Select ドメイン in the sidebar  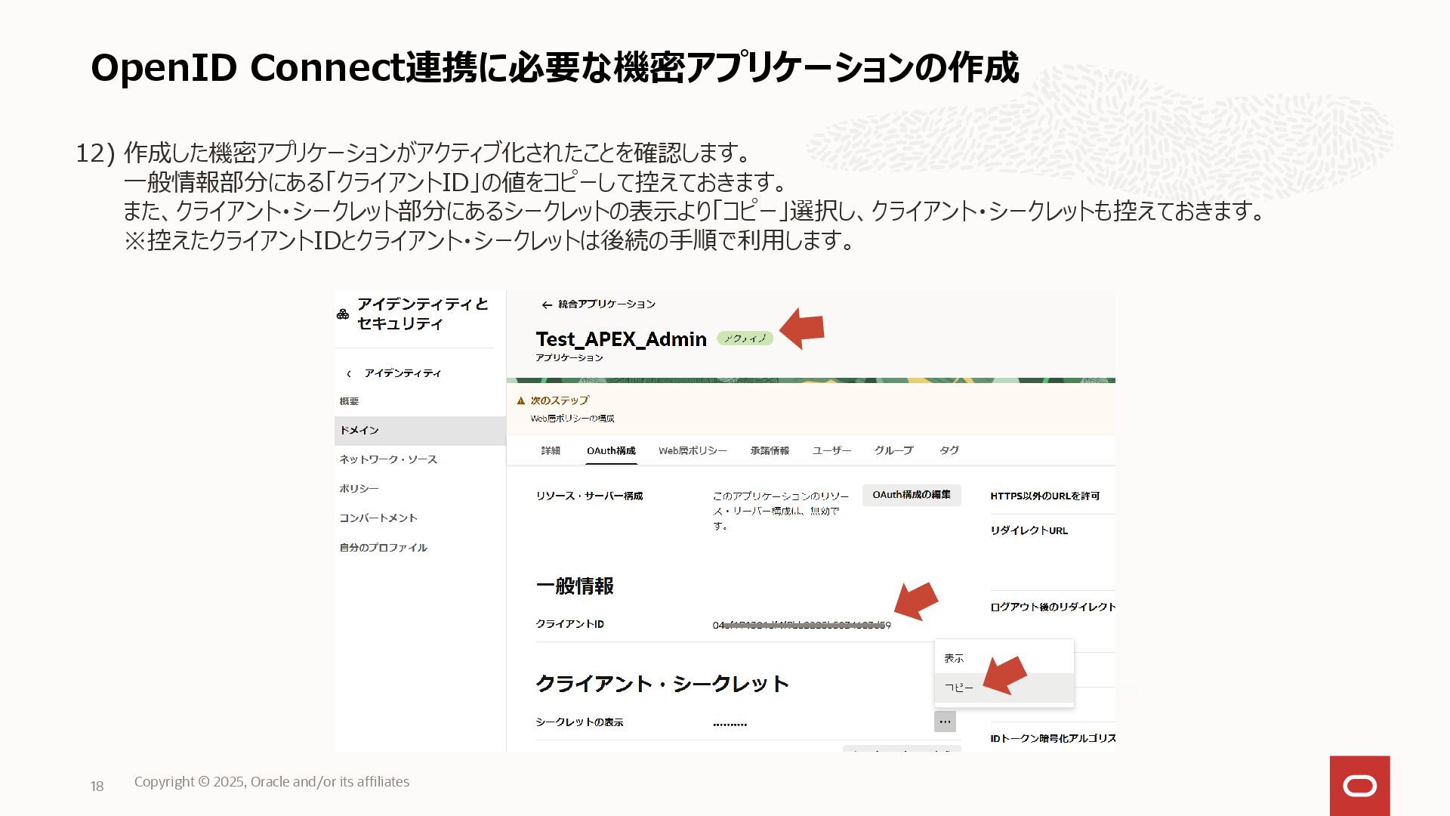click(420, 431)
